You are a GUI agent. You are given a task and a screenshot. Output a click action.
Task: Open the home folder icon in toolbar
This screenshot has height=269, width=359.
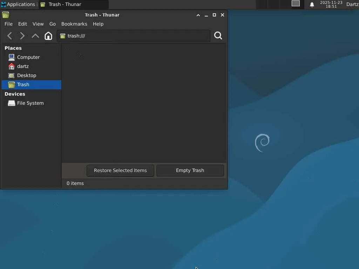(48, 36)
